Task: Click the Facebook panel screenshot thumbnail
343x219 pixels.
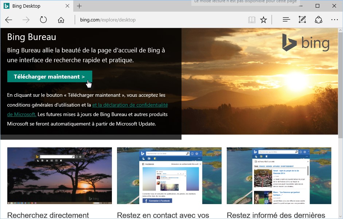Action: click(x=169, y=175)
